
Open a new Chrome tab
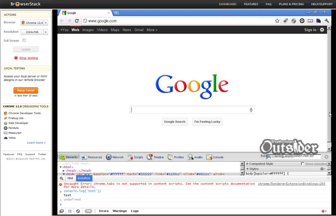[116, 13]
